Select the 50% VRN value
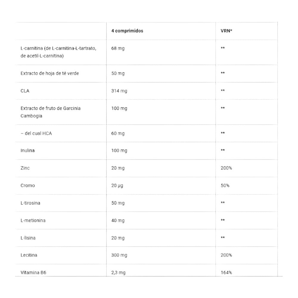 pos(225,186)
